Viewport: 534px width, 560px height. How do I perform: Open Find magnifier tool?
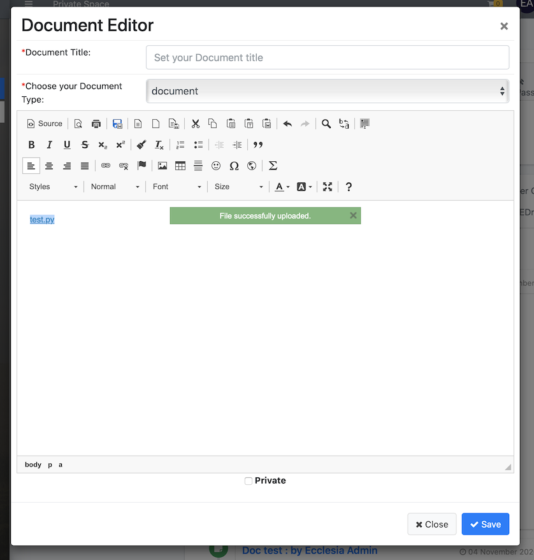click(326, 124)
